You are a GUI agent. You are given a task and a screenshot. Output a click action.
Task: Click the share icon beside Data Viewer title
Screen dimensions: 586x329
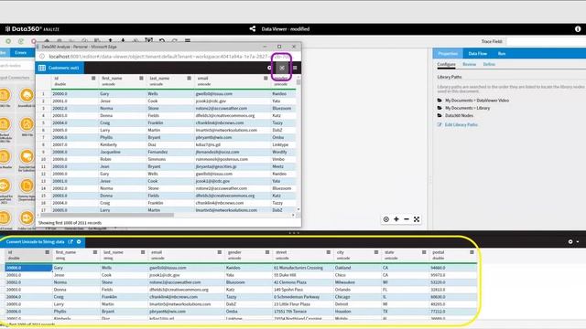pyautogui.click(x=253, y=28)
